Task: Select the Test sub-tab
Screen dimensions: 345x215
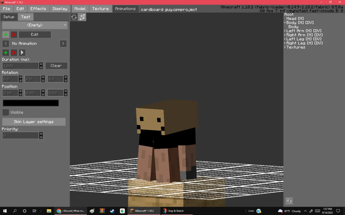Action: point(26,17)
